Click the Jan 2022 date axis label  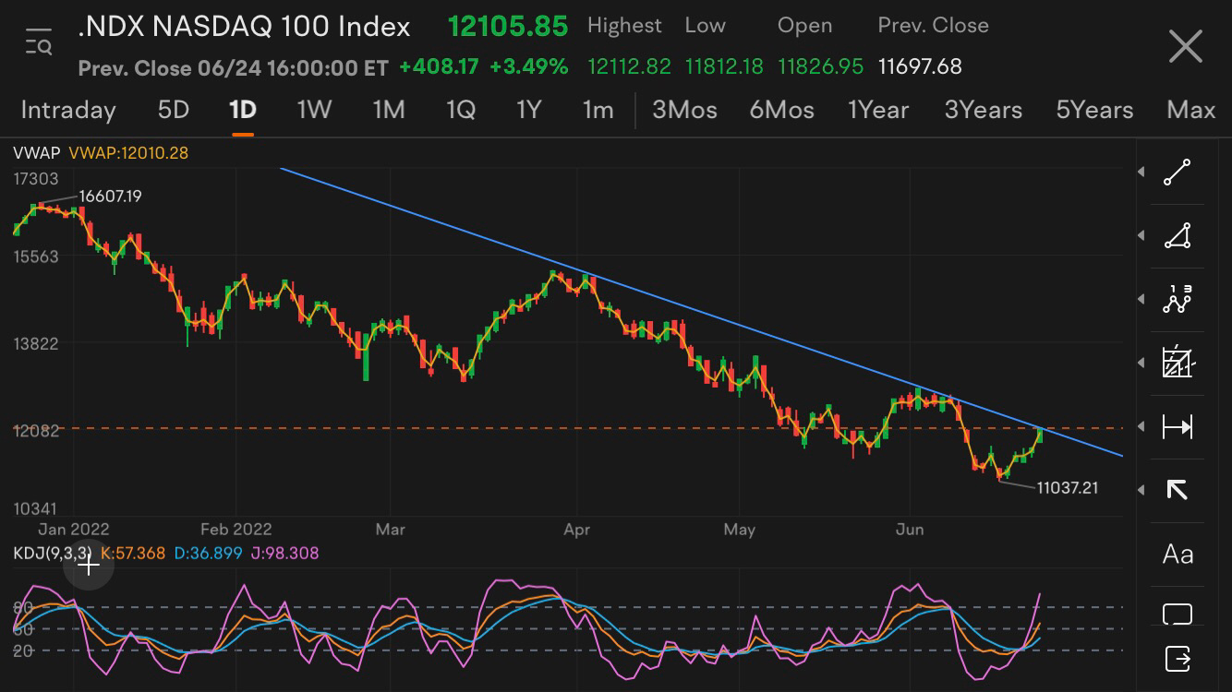coord(73,529)
